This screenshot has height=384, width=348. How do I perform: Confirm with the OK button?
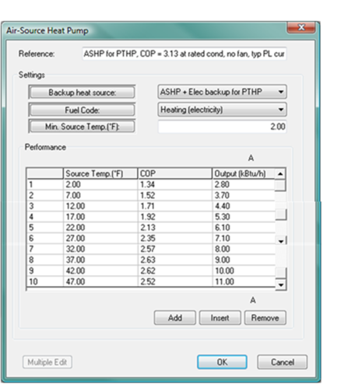pos(222,362)
